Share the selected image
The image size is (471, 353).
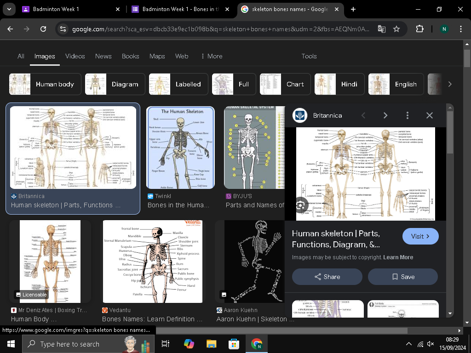click(x=327, y=277)
